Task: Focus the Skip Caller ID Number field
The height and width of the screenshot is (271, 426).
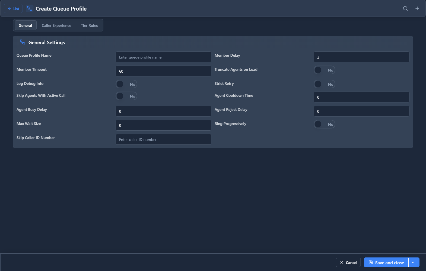Action: [163, 139]
